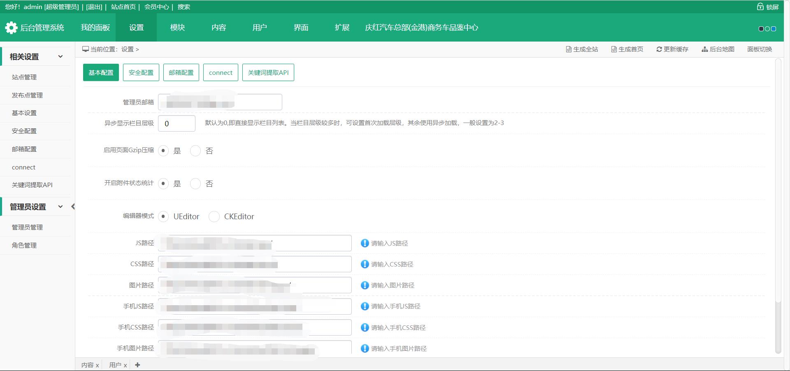Screen dimensions: 790x371
Task: Switch to the connect tab
Action: click(x=221, y=72)
